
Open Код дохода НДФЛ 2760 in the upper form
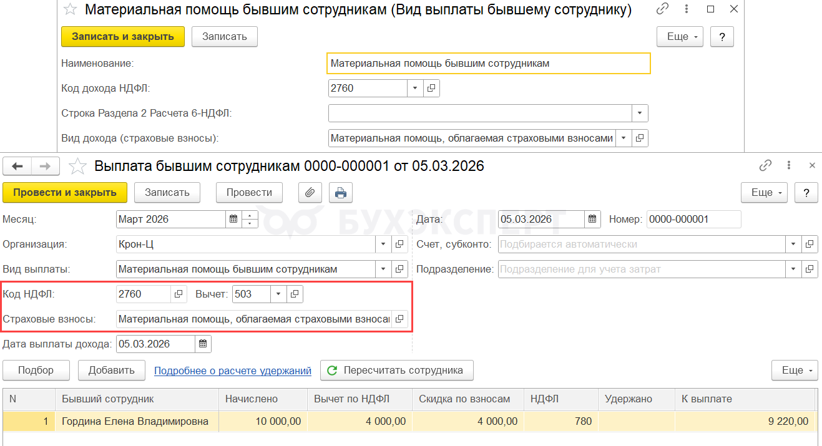[x=431, y=88]
